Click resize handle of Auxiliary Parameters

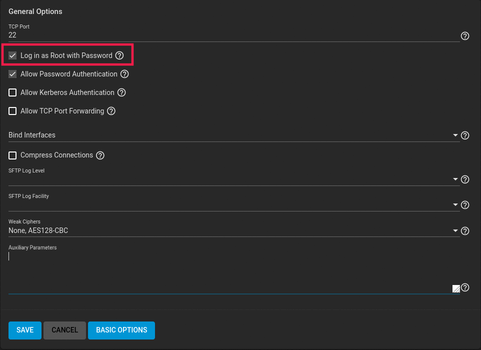pos(456,288)
